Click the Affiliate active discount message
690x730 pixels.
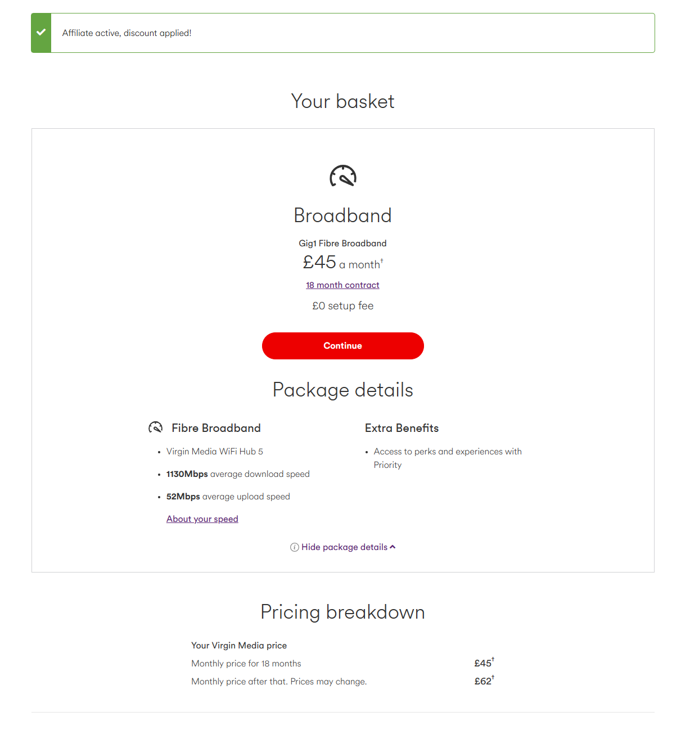pyautogui.click(x=127, y=33)
